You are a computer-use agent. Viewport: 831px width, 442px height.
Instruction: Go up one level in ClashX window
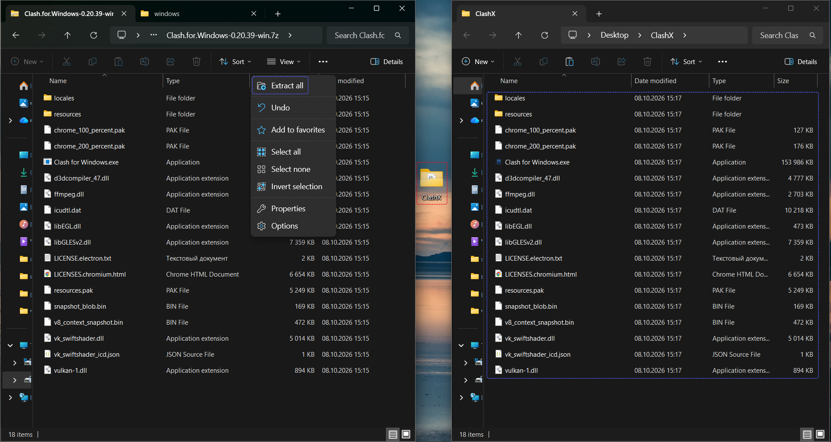pyautogui.click(x=519, y=35)
